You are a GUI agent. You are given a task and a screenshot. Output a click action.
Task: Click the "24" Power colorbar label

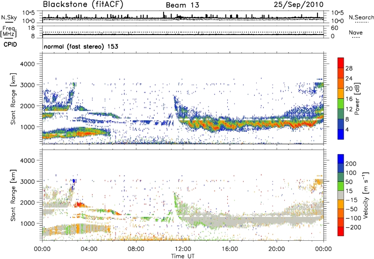(349, 79)
